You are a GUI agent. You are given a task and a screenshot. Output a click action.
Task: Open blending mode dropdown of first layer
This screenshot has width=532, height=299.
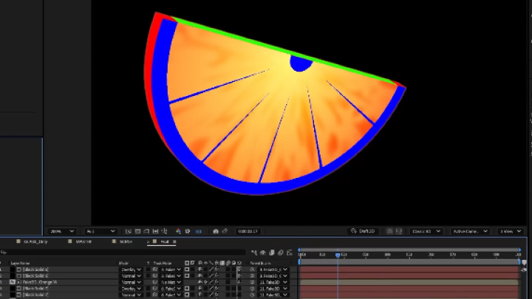[130, 269]
